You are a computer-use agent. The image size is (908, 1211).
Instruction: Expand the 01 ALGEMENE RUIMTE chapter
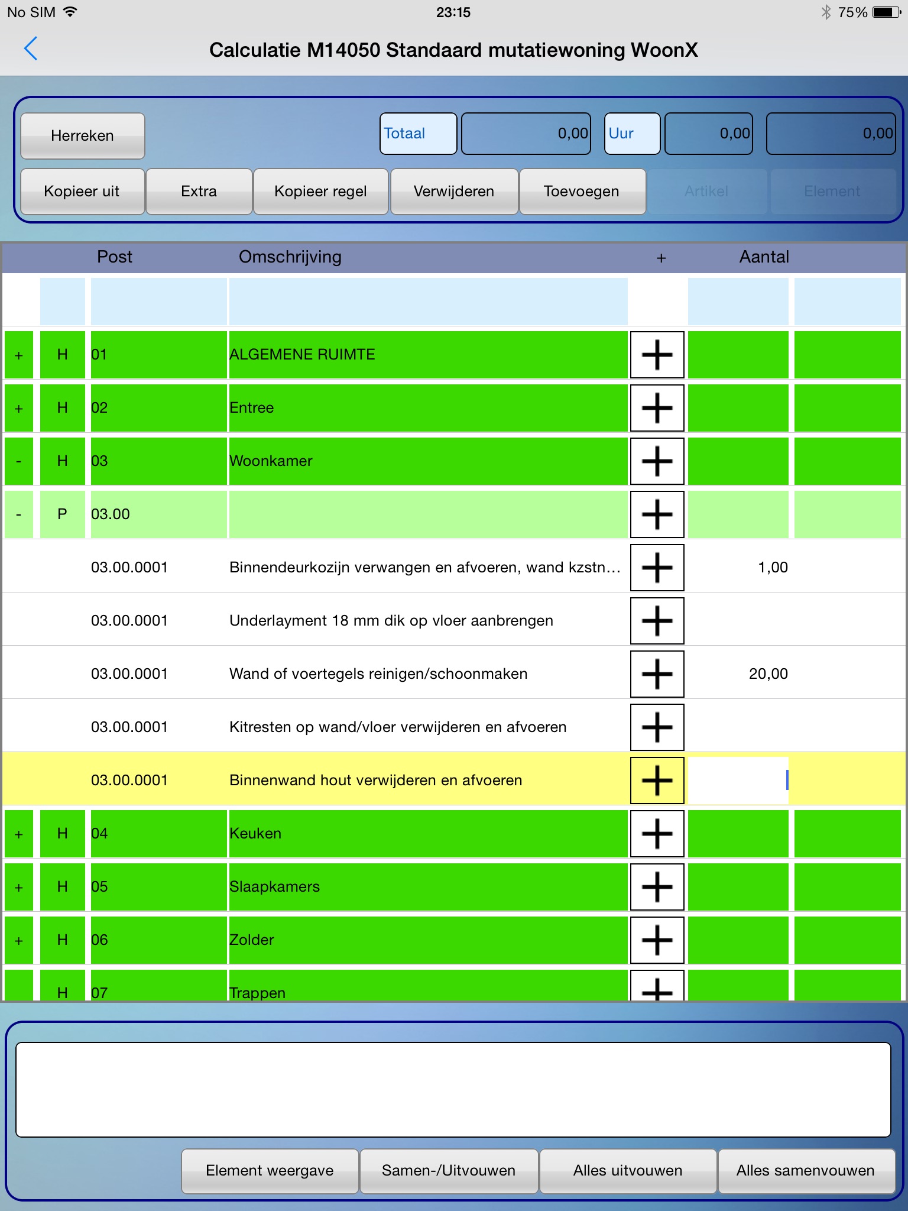point(19,355)
